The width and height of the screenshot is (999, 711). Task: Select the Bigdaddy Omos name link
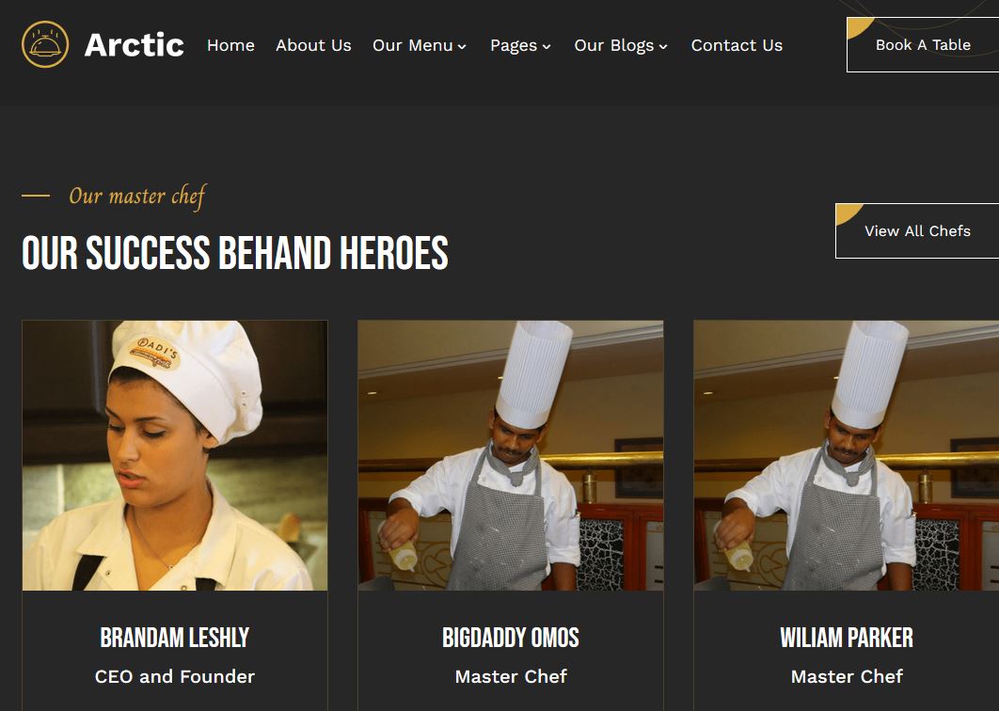pyautogui.click(x=511, y=637)
